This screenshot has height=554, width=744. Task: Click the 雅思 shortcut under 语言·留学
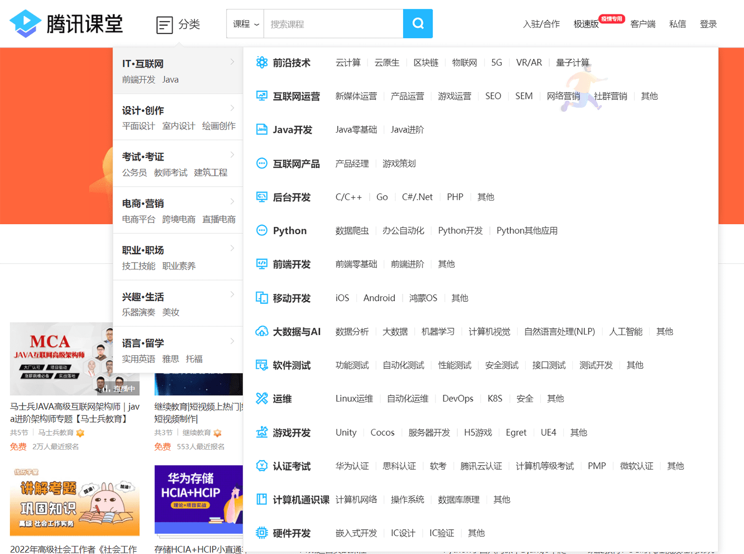tap(171, 359)
